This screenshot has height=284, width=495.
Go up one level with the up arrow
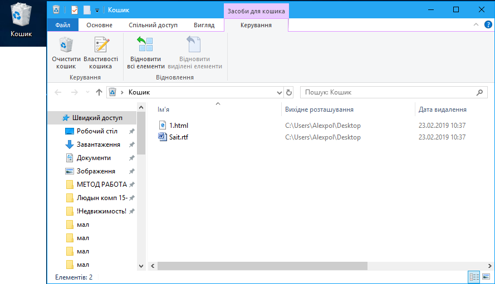point(99,92)
